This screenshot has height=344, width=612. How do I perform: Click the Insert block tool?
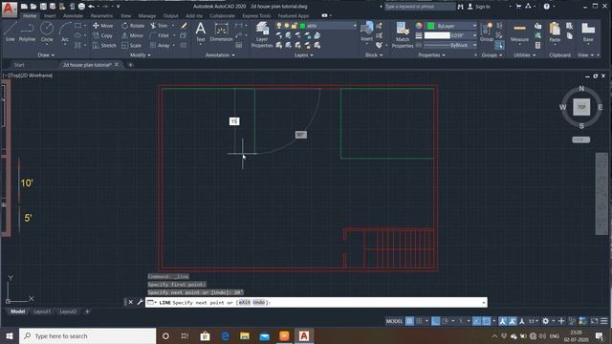pyautogui.click(x=366, y=32)
